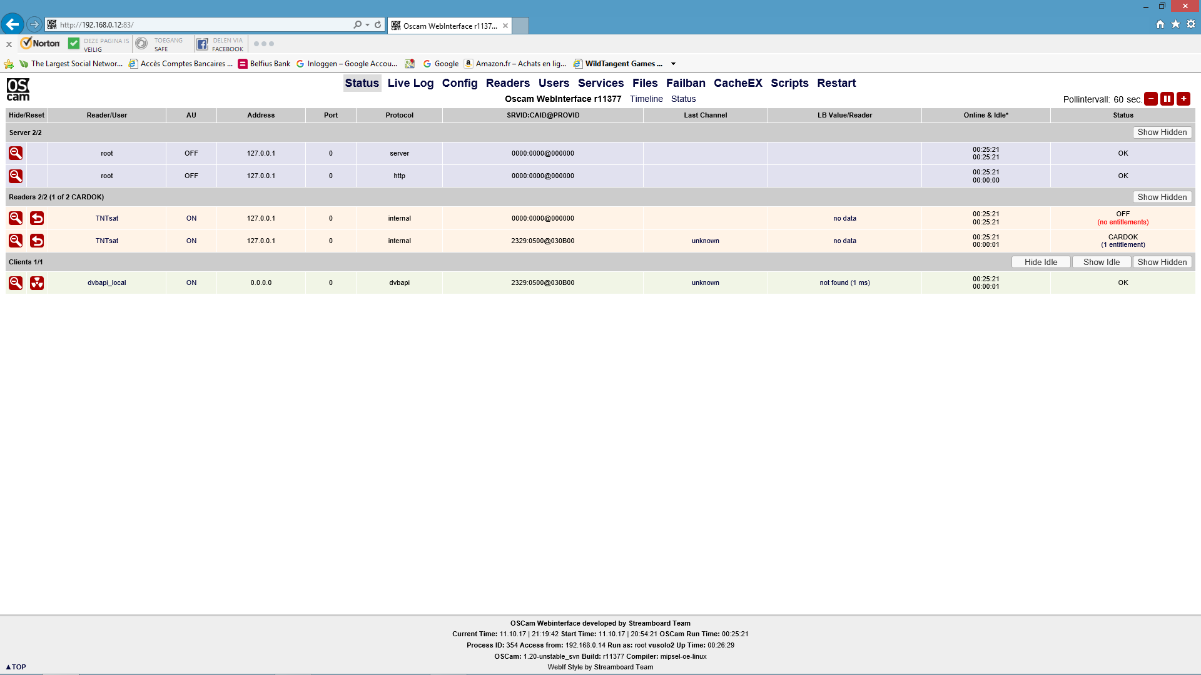Open the dvbapi_local user link
This screenshot has height=675, width=1201.
pos(106,283)
